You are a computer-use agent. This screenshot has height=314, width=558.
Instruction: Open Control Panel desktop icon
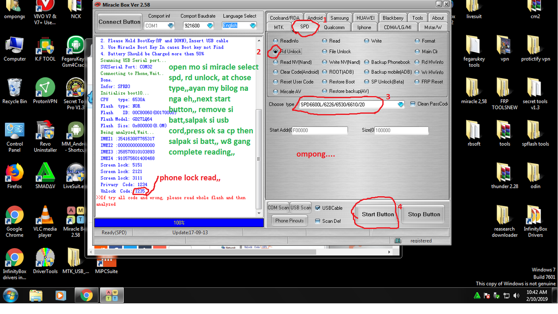click(14, 137)
